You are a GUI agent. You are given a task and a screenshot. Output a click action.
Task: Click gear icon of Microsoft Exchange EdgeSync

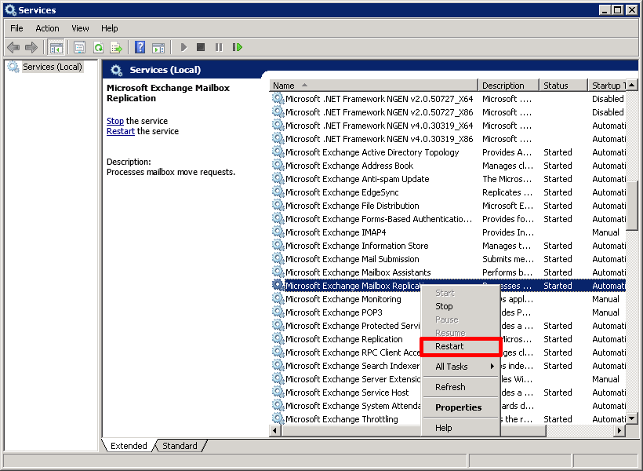(278, 192)
